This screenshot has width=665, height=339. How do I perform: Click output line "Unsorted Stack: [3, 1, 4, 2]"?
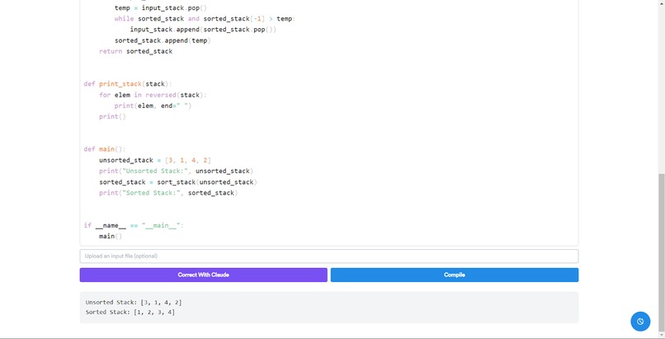click(x=134, y=303)
